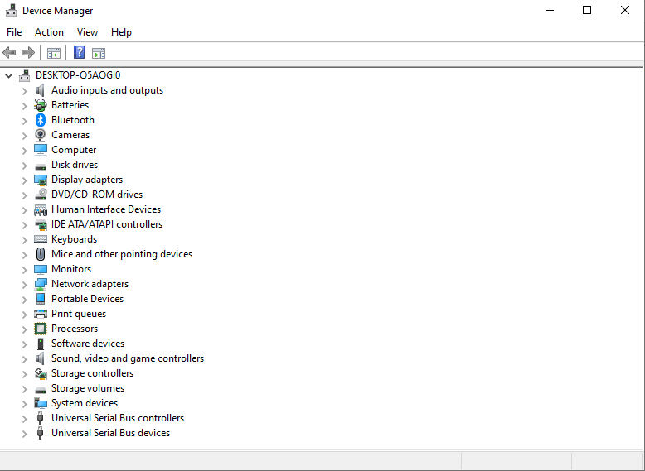Click the Bluetooth icon in device tree

41,120
